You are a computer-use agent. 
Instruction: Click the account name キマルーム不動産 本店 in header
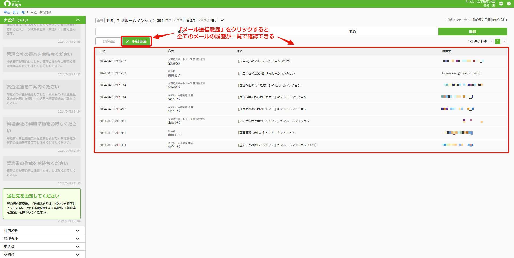point(480,2)
